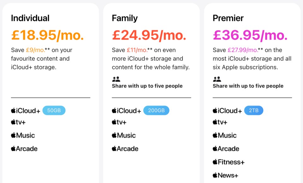
Task: Click the Premier plan heading
Action: click(228, 18)
